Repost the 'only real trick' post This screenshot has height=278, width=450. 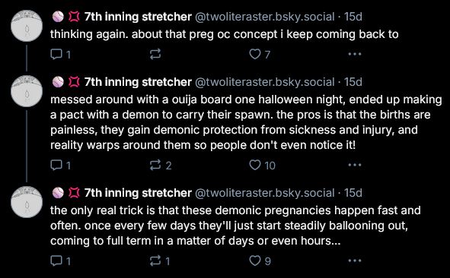point(160,261)
